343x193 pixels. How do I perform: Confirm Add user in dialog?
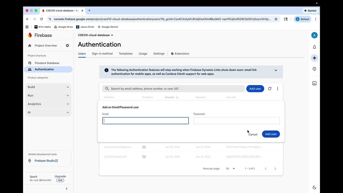coord(271,134)
